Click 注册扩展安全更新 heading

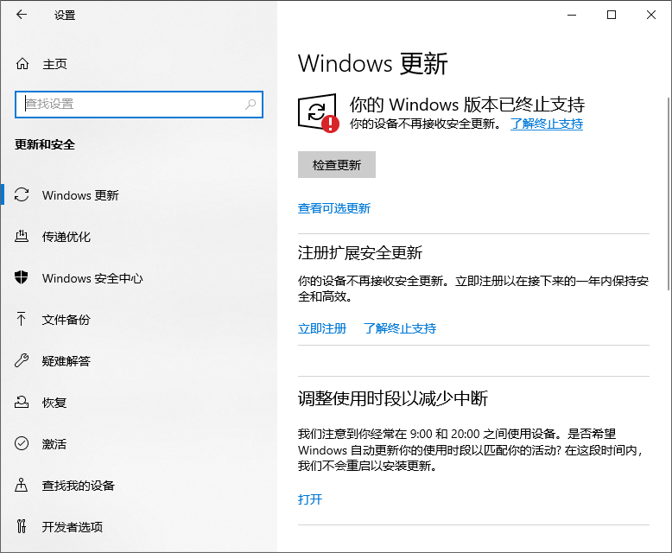coord(360,253)
